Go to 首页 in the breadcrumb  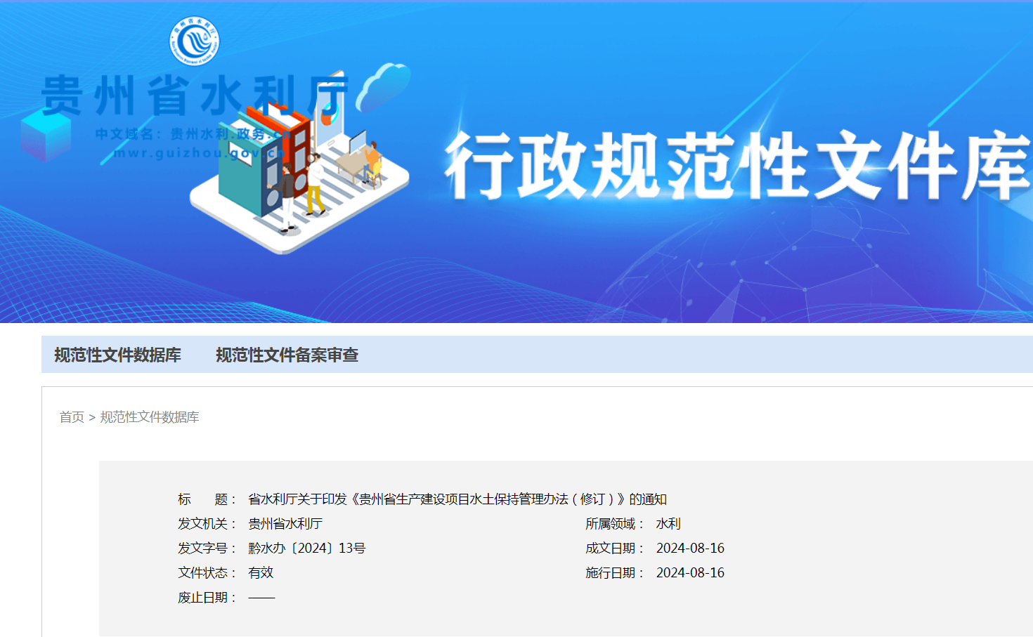tap(72, 417)
